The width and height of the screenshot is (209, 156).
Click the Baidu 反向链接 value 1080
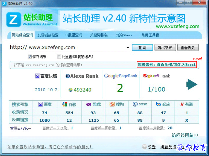click(44, 120)
